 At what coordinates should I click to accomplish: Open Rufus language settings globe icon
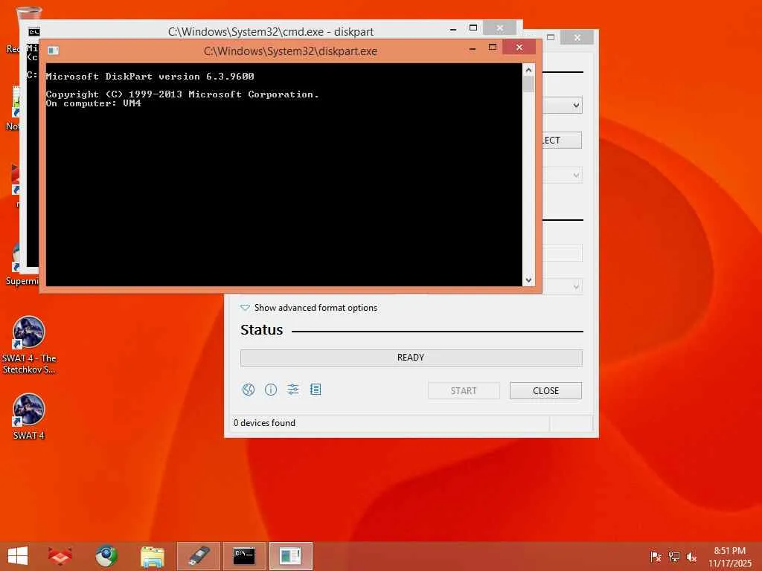[249, 390]
